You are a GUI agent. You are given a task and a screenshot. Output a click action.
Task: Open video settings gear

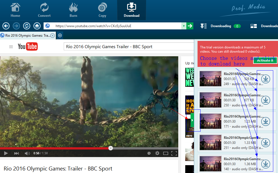157,153
